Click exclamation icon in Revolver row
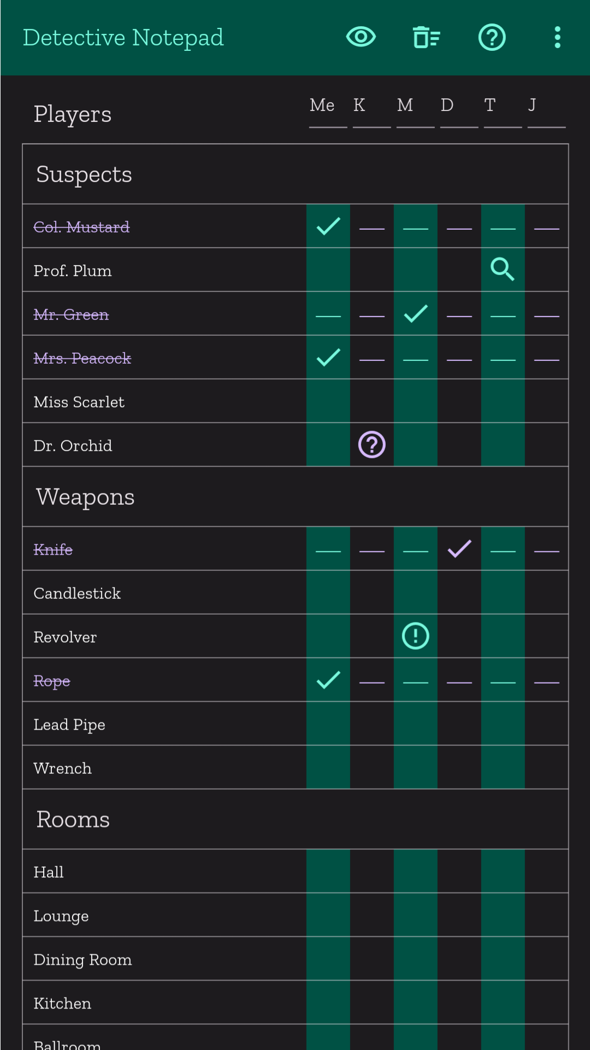The width and height of the screenshot is (590, 1050). tap(416, 636)
